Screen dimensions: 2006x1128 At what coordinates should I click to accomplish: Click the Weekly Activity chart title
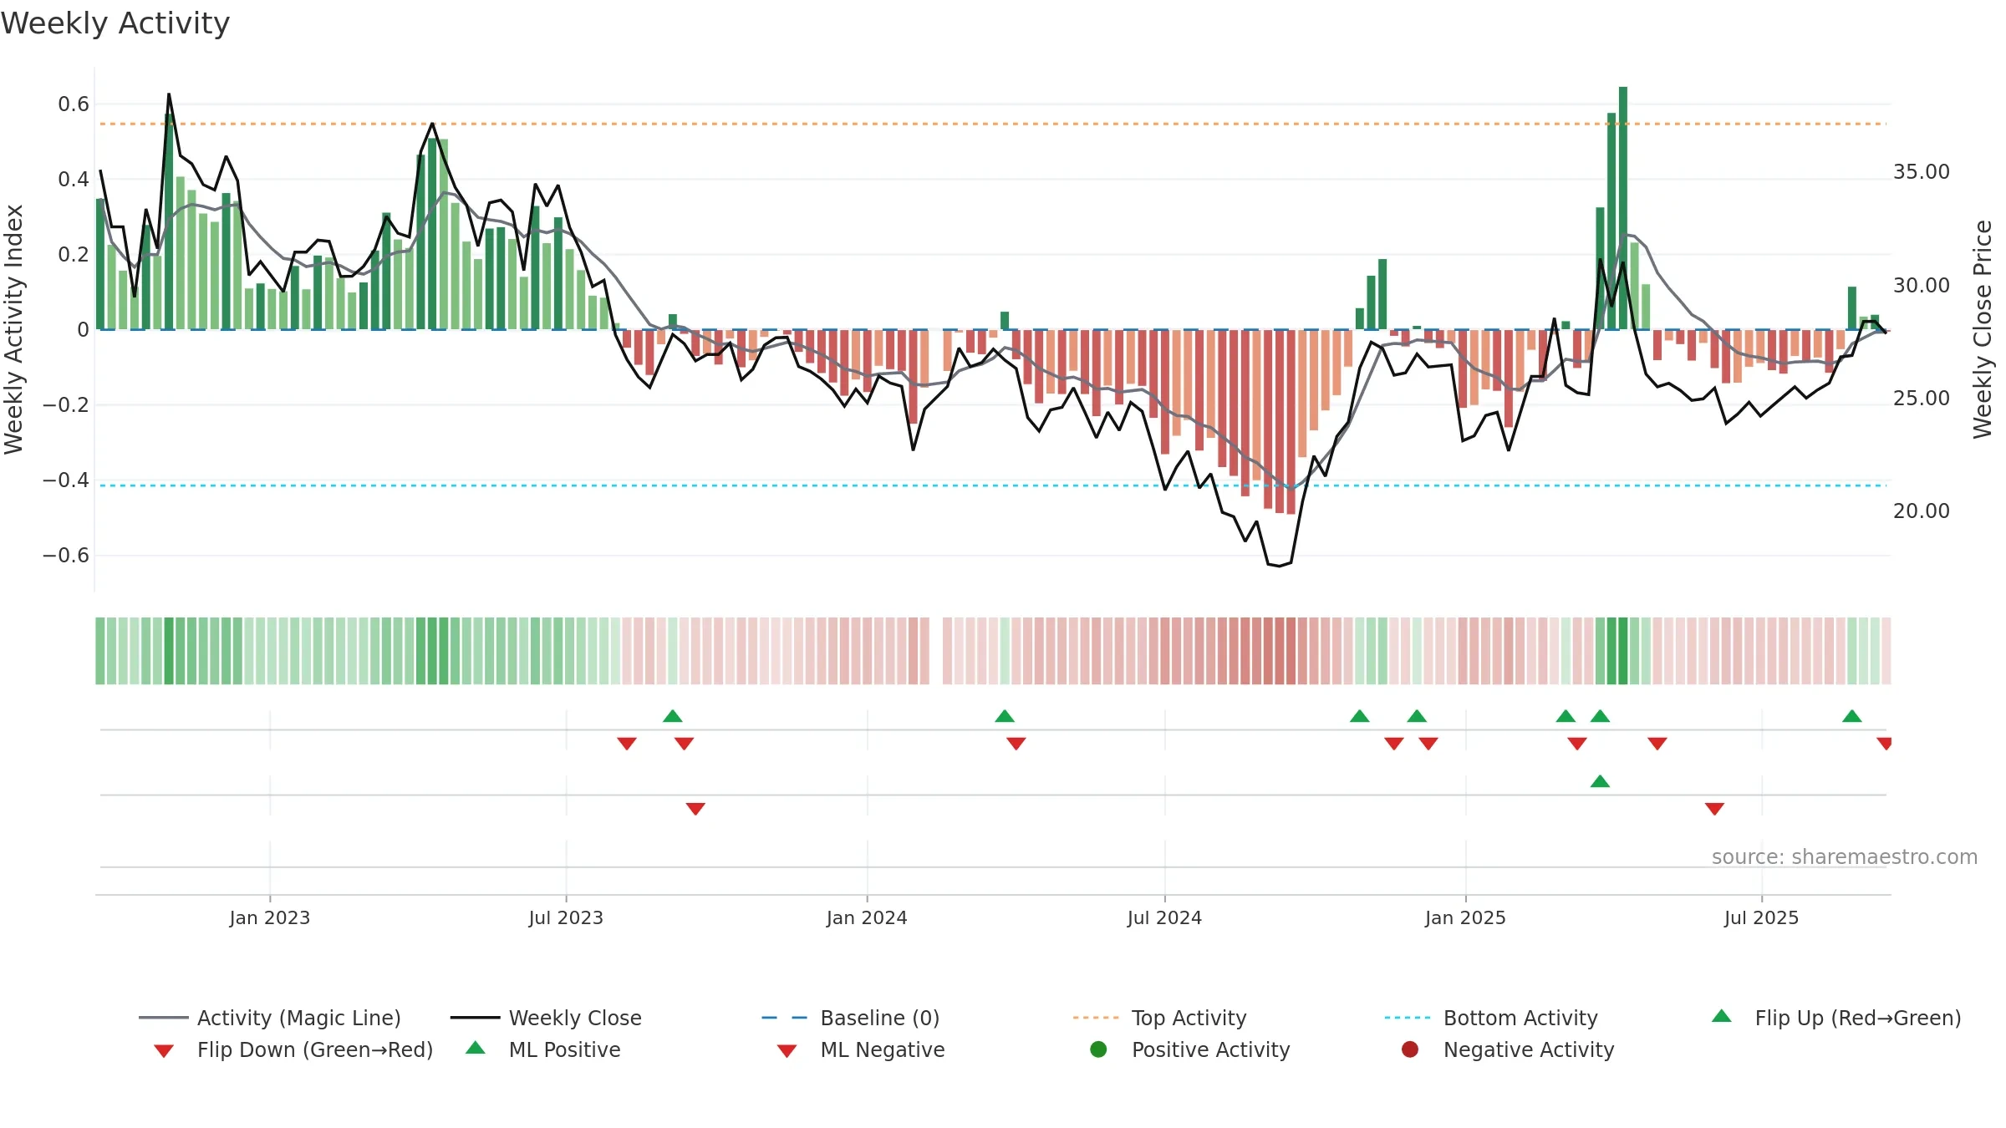[x=115, y=23]
